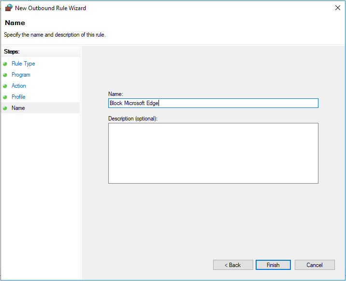Click the 'Name:' field label

(115, 94)
